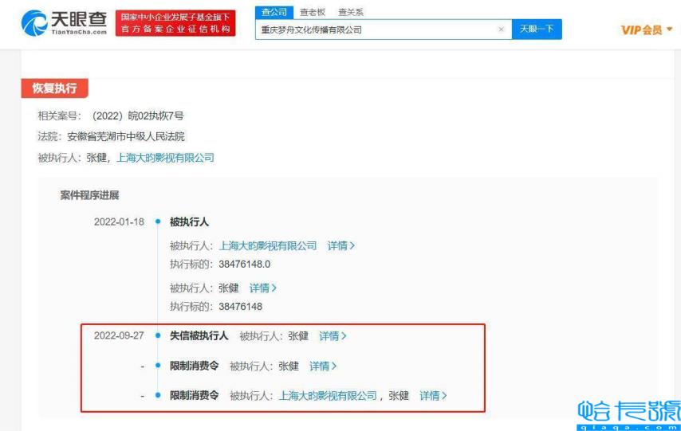Screen dimensions: 681x431
Task: Select the 查公司 tab
Action: click(274, 12)
